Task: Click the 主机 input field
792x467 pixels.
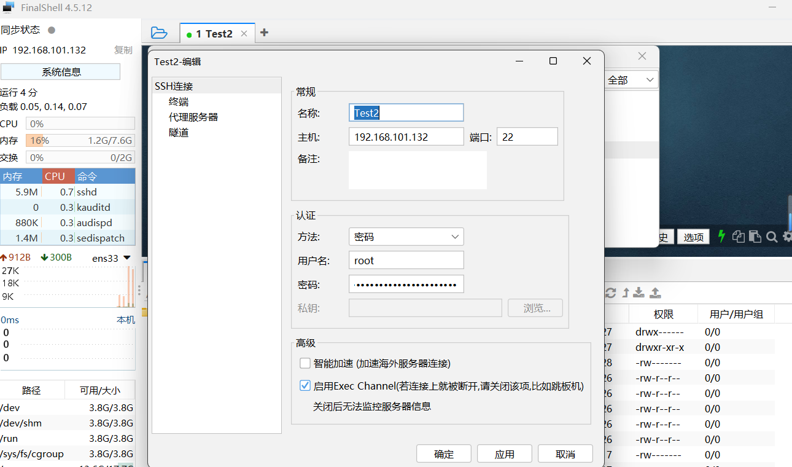Action: pos(406,137)
